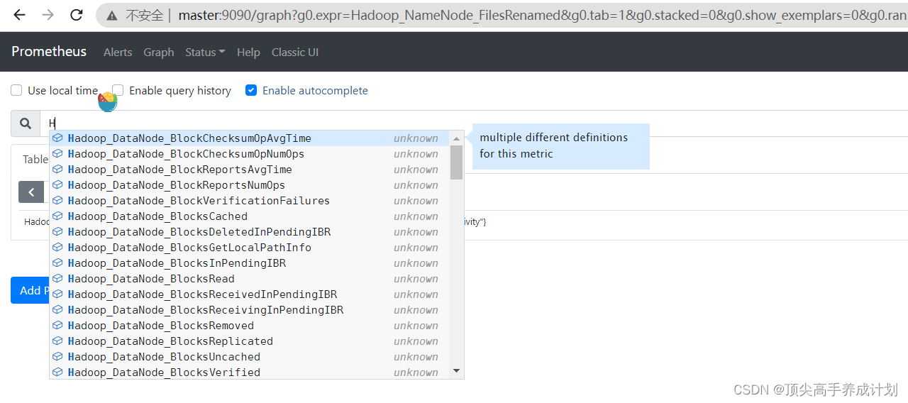Disable the Enable autocomplete checkbox

[251, 90]
